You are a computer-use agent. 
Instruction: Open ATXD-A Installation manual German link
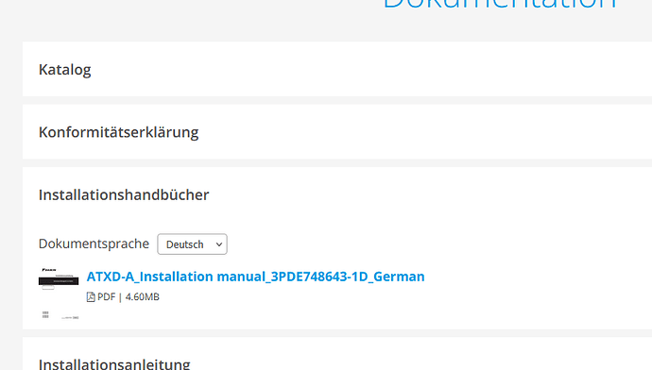[x=255, y=277]
